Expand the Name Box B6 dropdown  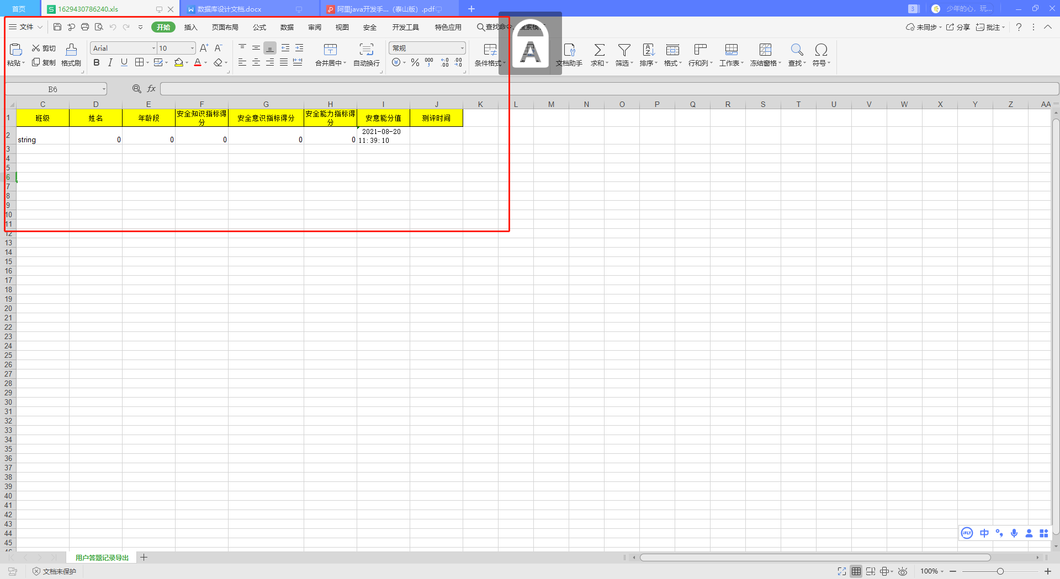click(x=104, y=89)
